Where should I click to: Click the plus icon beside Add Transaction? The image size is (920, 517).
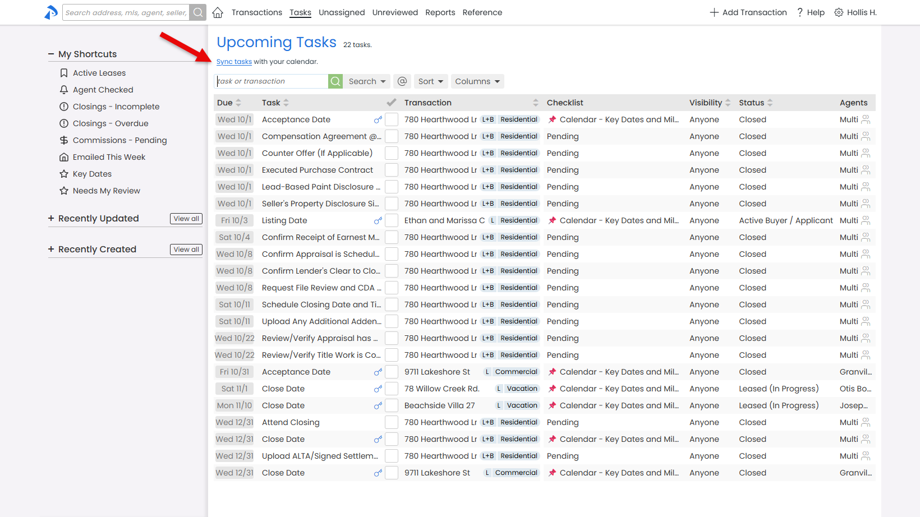(714, 12)
